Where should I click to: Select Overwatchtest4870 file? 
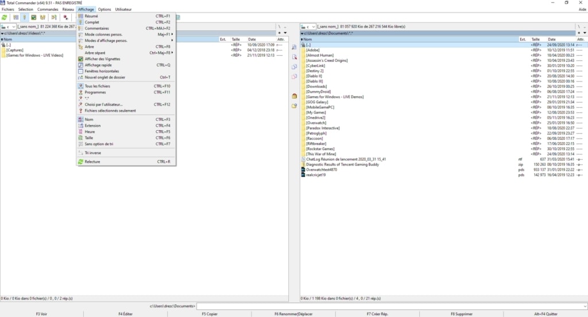322,170
